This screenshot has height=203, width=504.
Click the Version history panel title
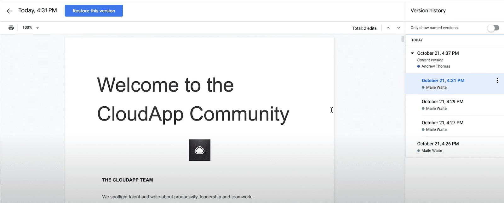tap(428, 11)
